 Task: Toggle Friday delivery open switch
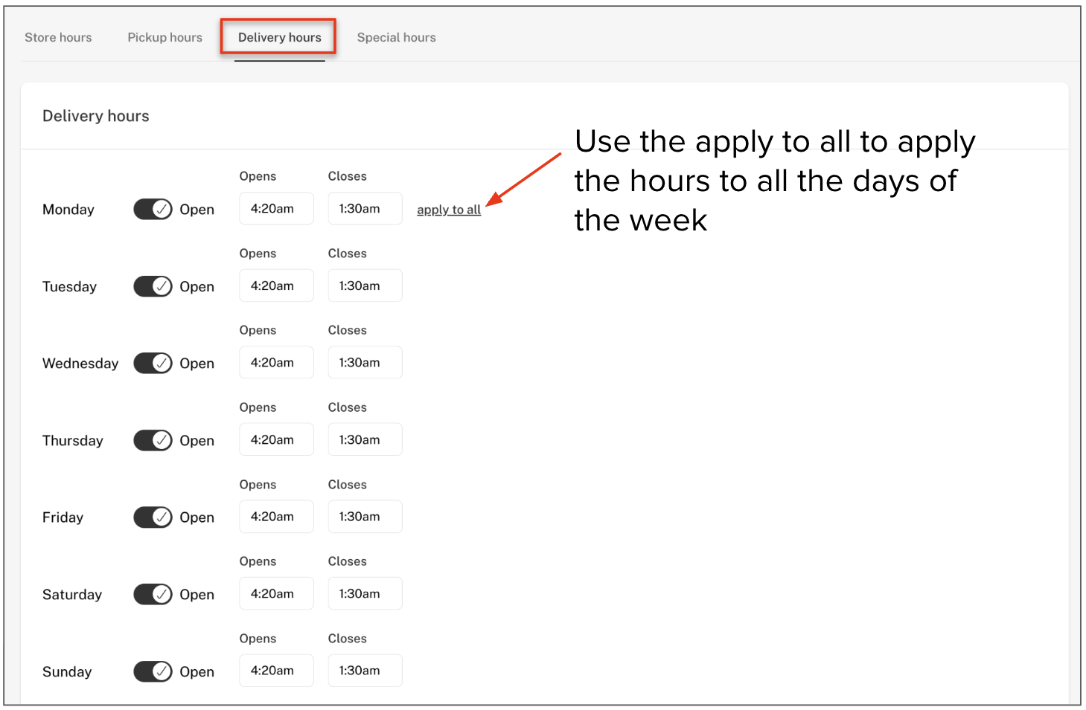(153, 517)
